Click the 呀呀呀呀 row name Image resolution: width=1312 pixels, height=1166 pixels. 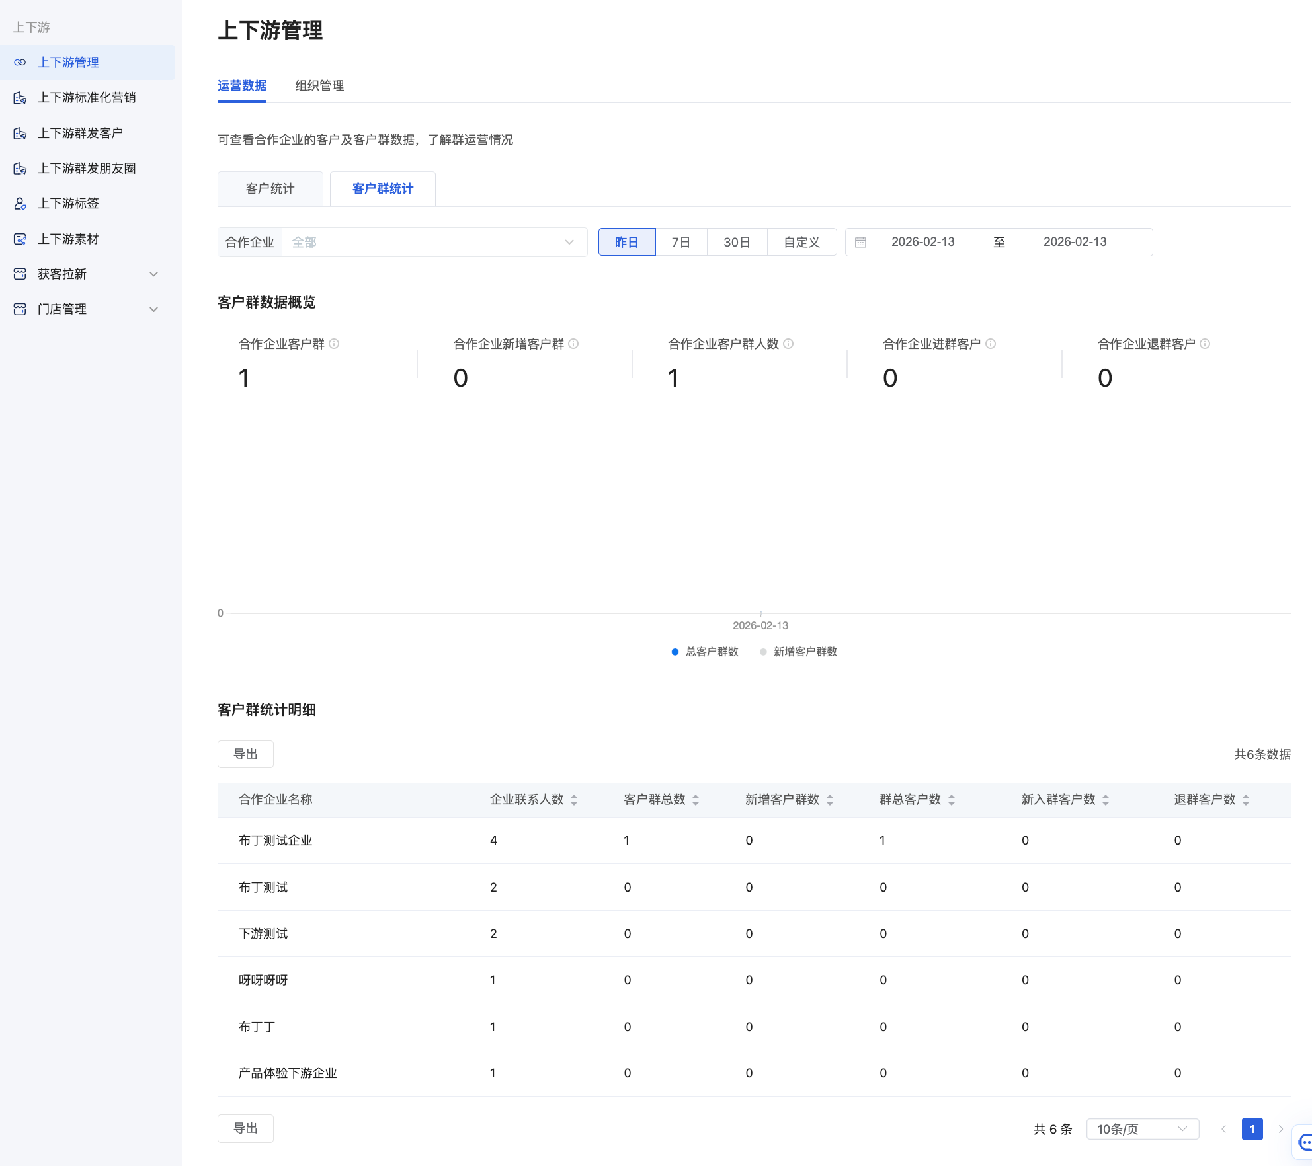(263, 980)
